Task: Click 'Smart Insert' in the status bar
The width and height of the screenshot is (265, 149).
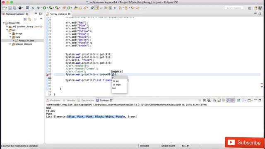Action: [168, 146]
